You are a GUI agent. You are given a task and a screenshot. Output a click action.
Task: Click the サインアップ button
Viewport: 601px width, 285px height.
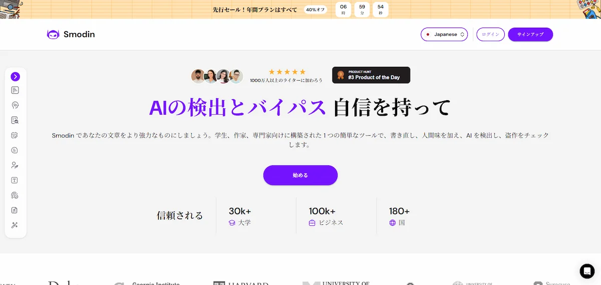pyautogui.click(x=530, y=35)
